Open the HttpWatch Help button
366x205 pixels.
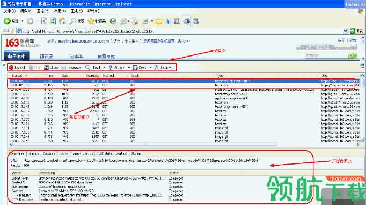click(161, 68)
